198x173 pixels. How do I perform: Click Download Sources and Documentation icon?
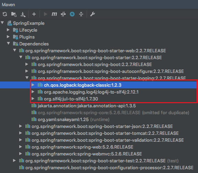click(x=23, y=14)
